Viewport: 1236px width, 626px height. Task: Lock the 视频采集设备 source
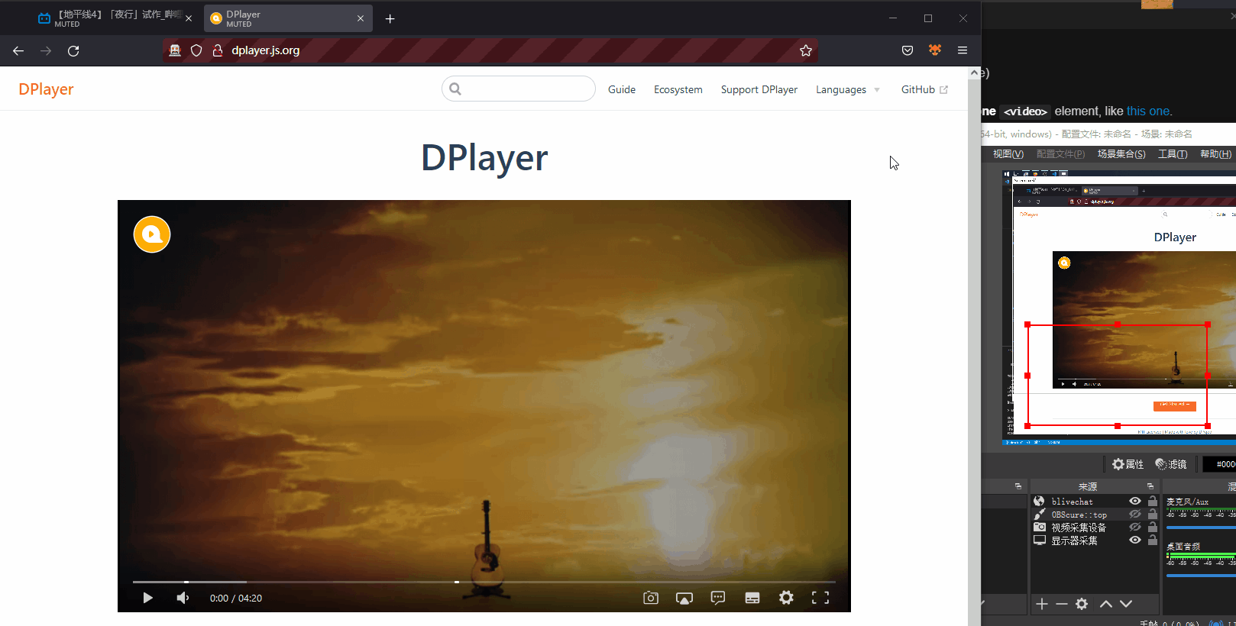[1153, 528]
